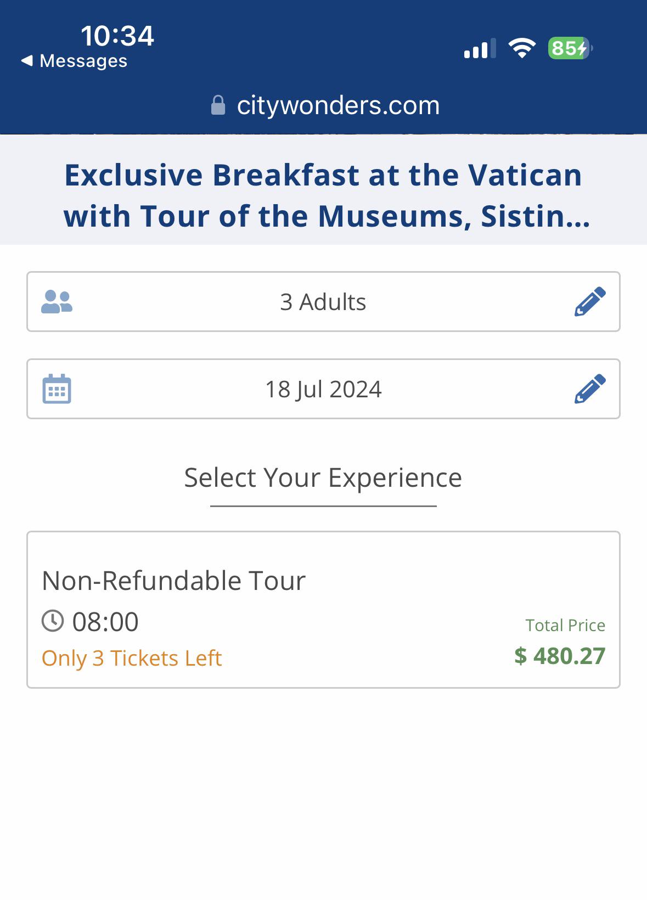Click the clock icon next to 08:00
Screen dimensions: 647x900
click(53, 621)
